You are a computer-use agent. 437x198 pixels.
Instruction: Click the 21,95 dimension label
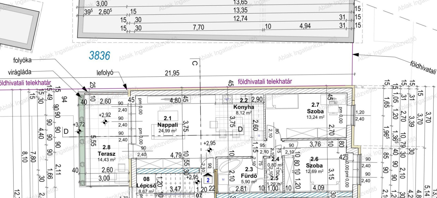click(x=172, y=73)
